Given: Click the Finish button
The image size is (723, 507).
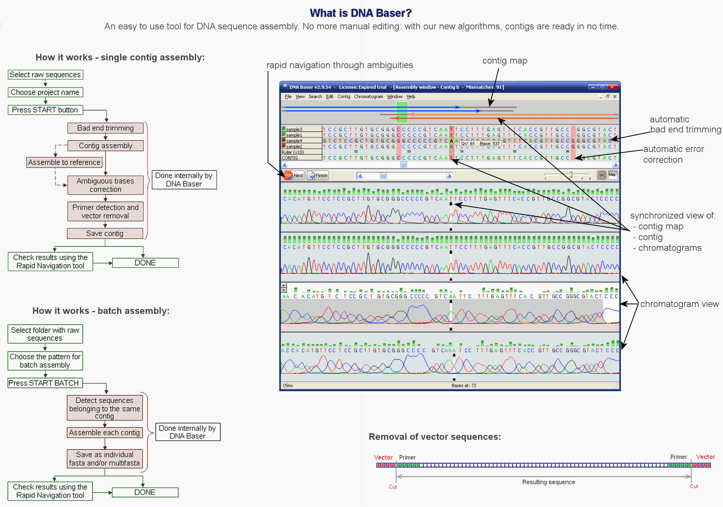Looking at the screenshot, I should (317, 176).
